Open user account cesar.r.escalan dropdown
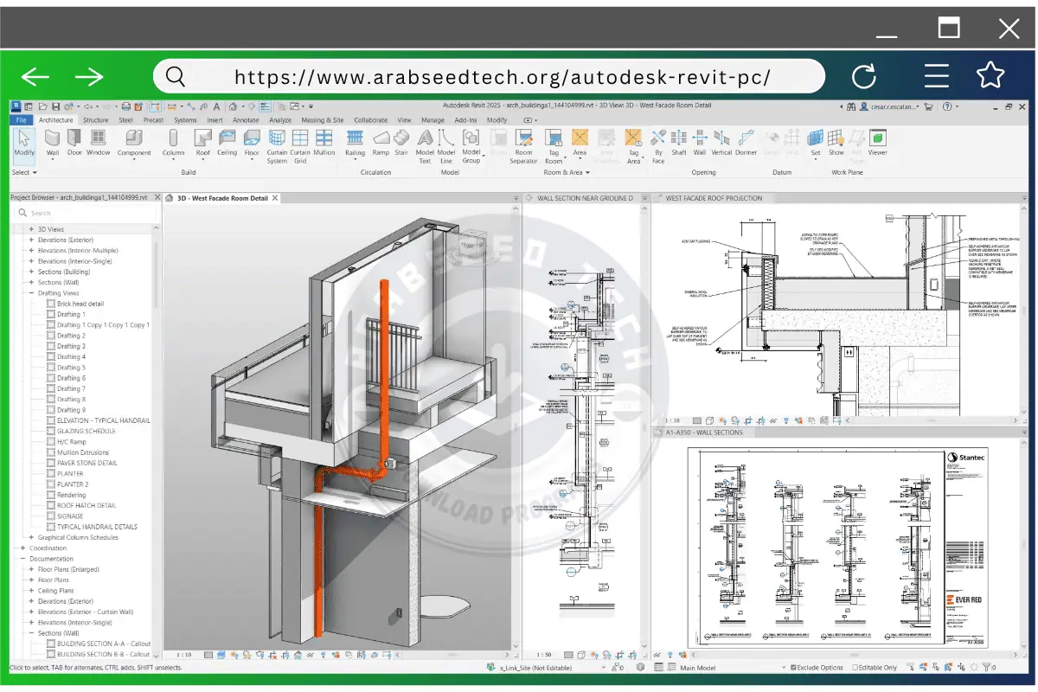Image resolution: width=1038 pixels, height=692 pixels. point(891,106)
